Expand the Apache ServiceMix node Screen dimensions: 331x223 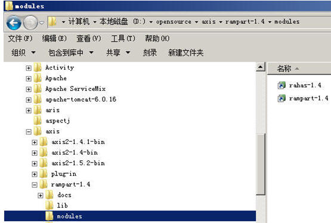point(29,89)
